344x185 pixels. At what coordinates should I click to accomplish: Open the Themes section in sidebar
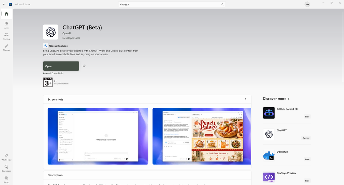point(6,47)
